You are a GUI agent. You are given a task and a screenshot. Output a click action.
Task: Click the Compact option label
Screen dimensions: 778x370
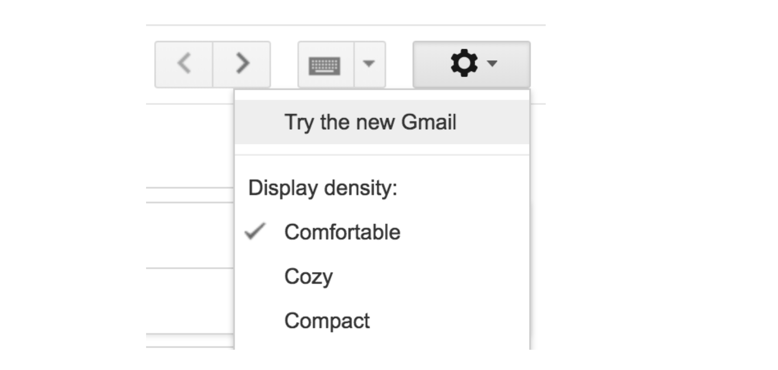[327, 321]
